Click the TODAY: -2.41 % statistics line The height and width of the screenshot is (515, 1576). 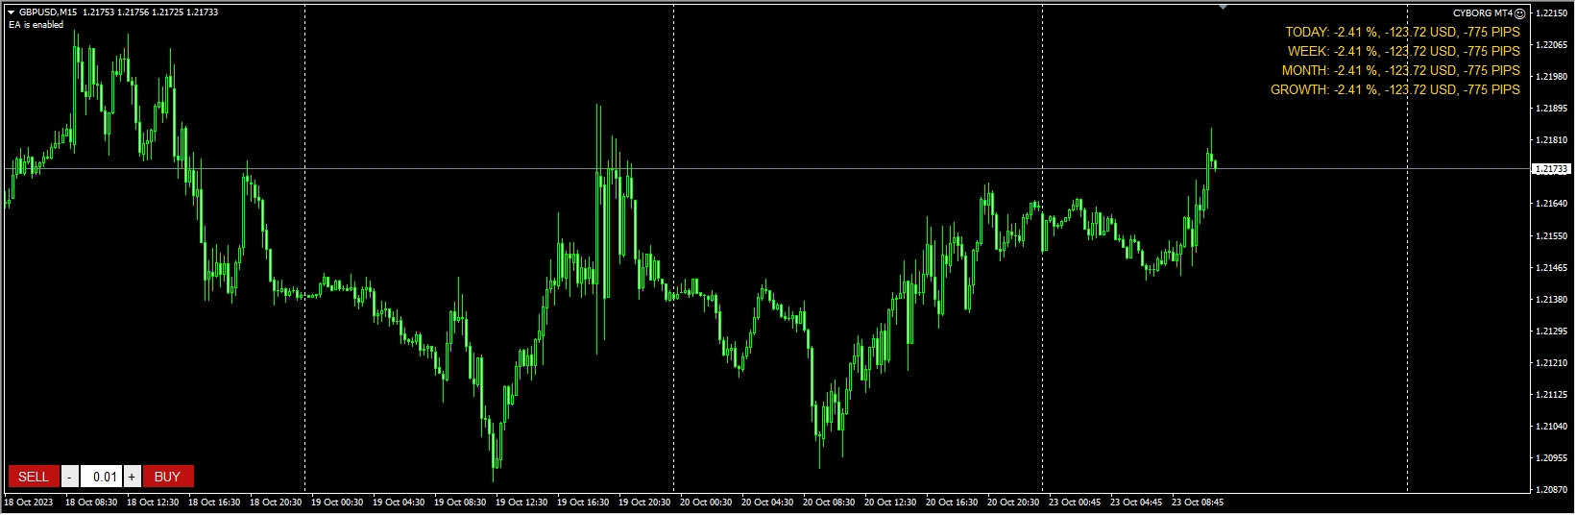[1402, 32]
